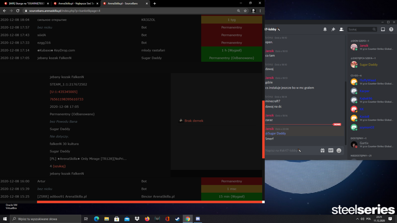Image resolution: width=397 pixels, height=223 pixels.
Task: Collapse the jebany kozak FalkenN ban row
Action: (132, 58)
